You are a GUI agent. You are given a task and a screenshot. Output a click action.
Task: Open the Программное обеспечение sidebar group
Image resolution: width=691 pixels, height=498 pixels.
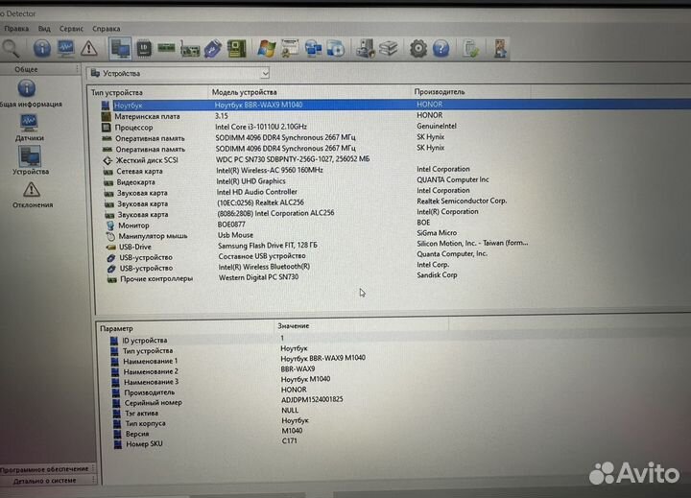pos(44,469)
